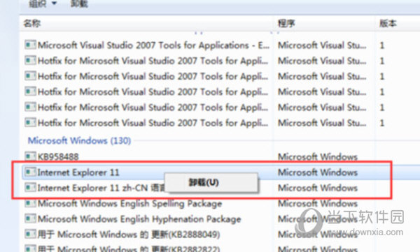Click the icon beside Internet Explorer 11
Image resolution: width=420 pixels, height=252 pixels.
[30, 172]
